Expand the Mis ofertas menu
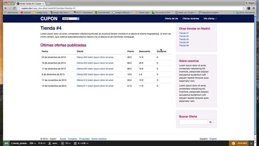The image size is (259, 146). (210, 19)
